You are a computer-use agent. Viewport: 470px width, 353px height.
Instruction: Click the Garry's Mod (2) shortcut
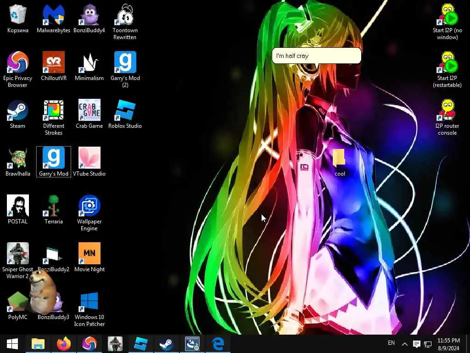[x=125, y=70]
